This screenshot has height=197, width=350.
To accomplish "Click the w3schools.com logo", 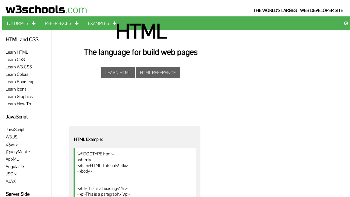I will (46, 10).
